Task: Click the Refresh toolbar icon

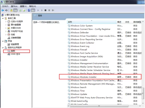Action: tap(20, 10)
